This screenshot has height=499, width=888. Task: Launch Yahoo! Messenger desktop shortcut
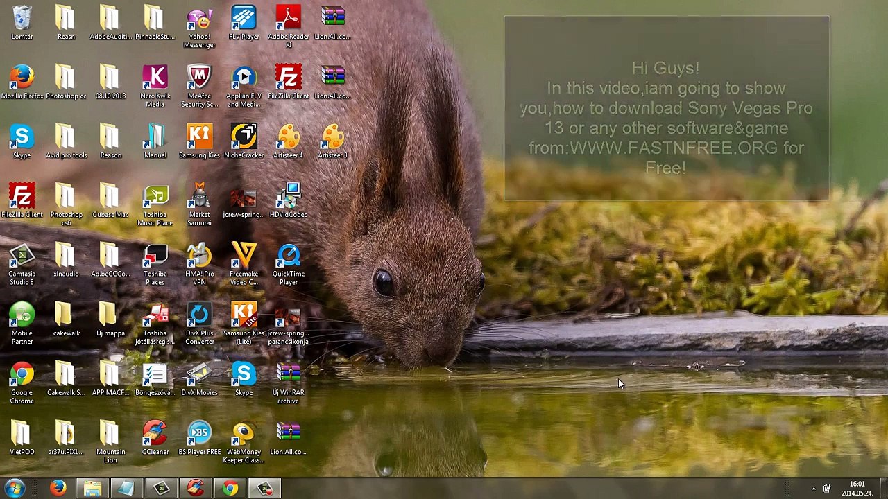point(199,27)
